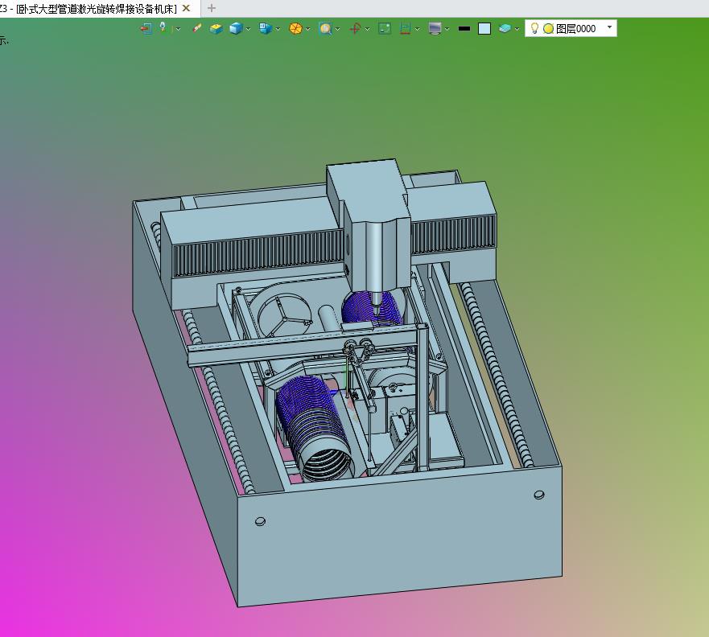This screenshot has height=637, width=709.
Task: Expand the zoom magnifier dropdown
Action: (x=337, y=29)
